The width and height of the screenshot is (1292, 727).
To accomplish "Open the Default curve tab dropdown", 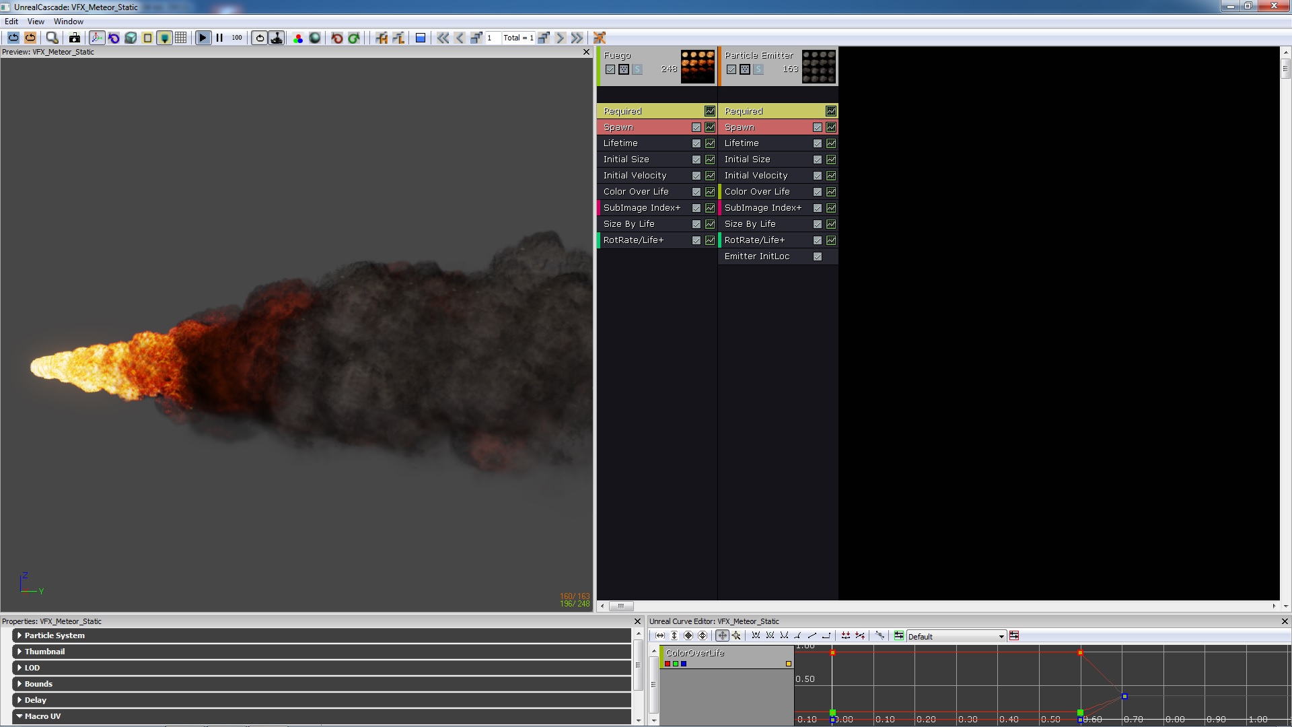I will [x=1001, y=637].
